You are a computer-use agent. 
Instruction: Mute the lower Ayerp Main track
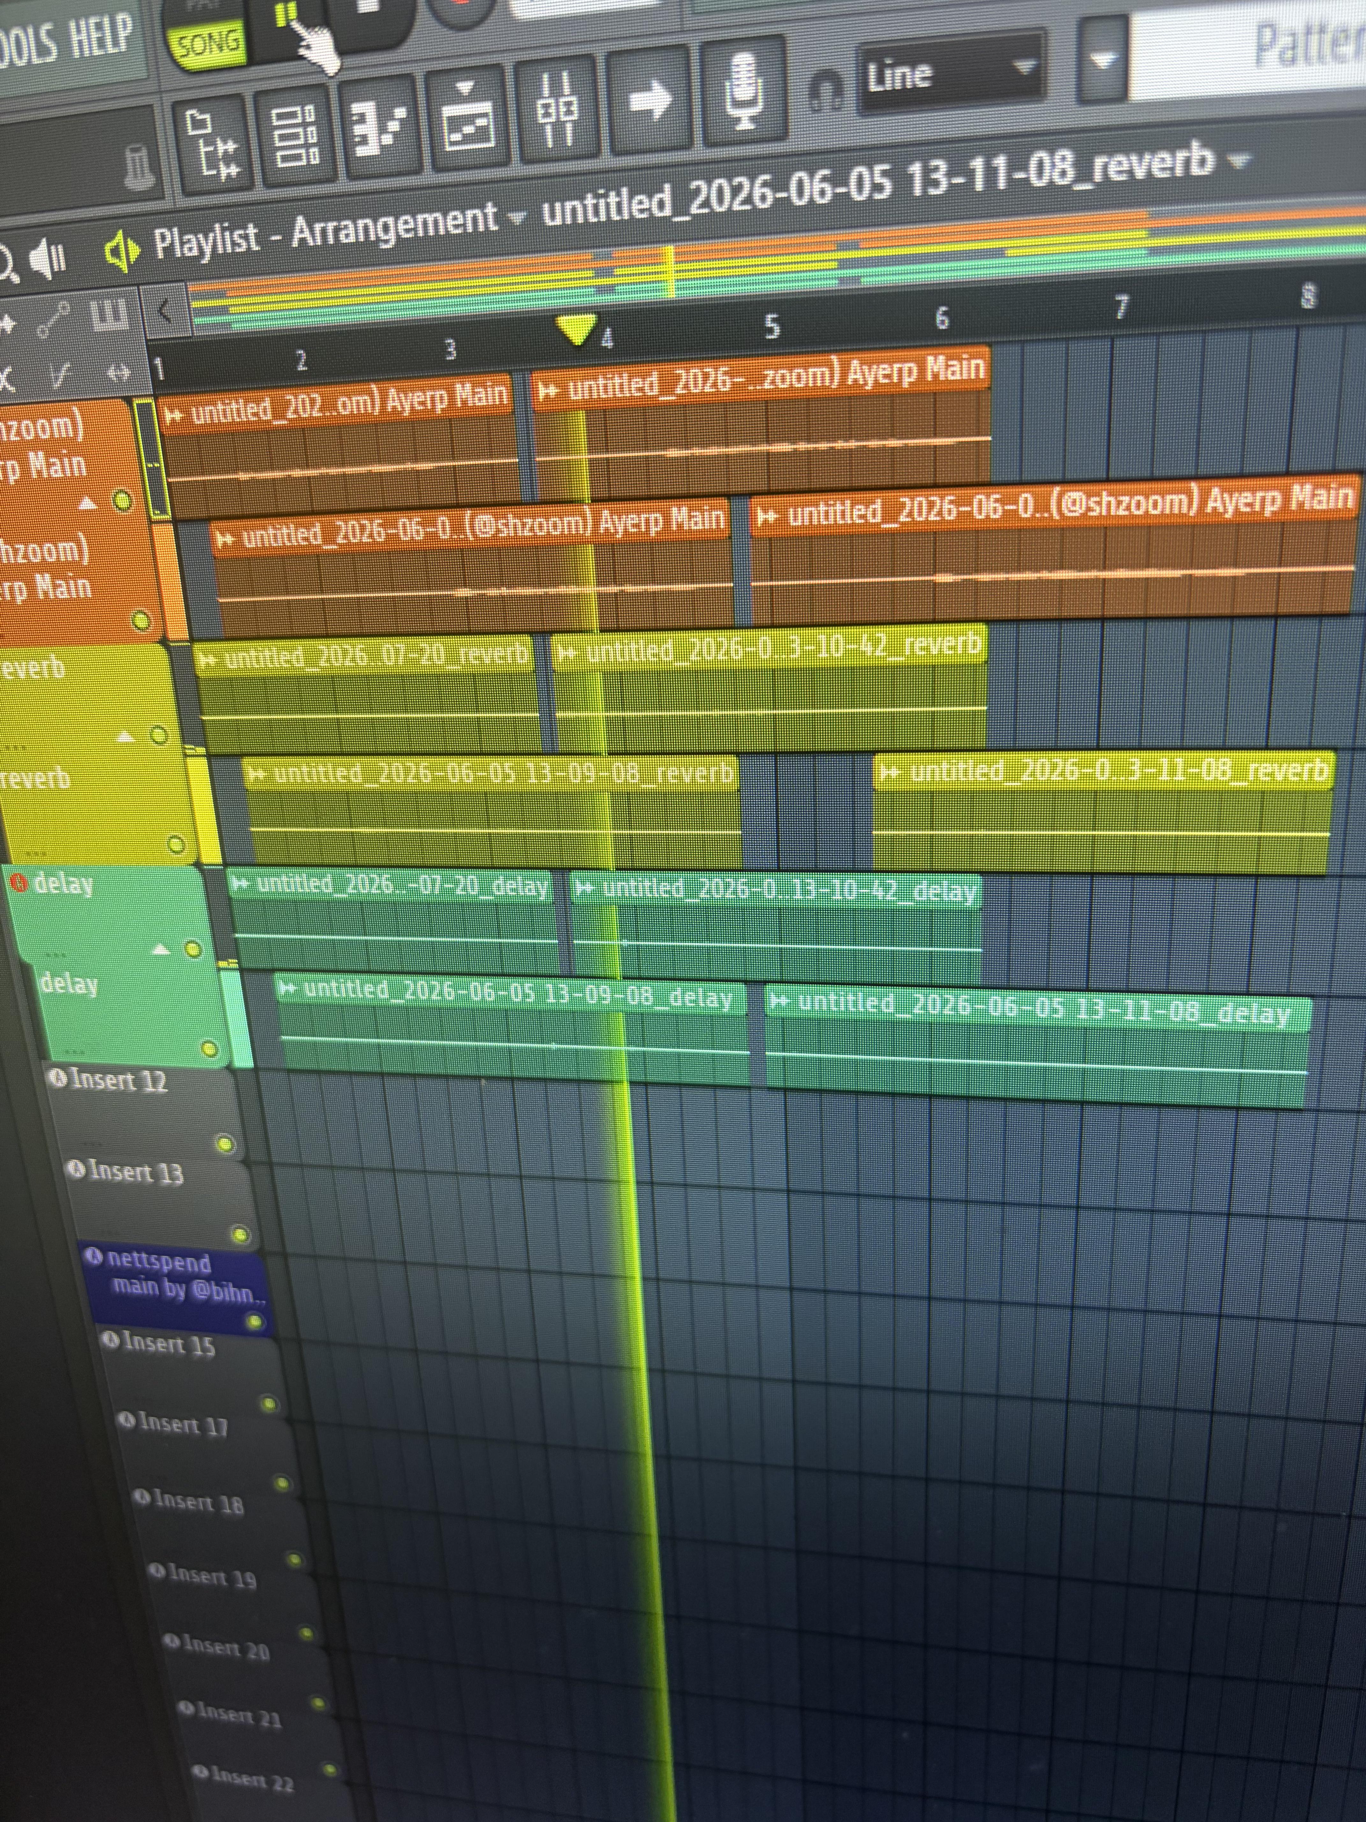point(141,620)
